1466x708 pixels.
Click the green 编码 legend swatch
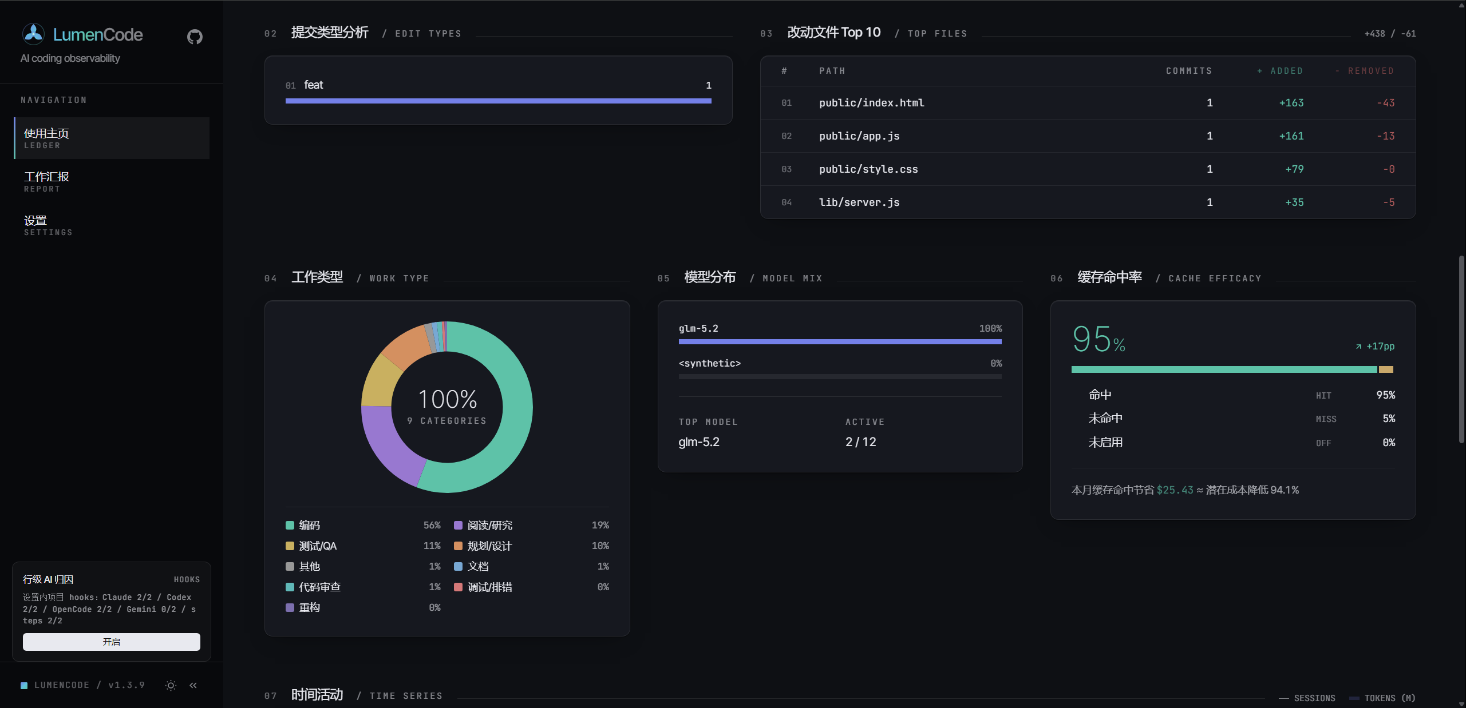290,525
